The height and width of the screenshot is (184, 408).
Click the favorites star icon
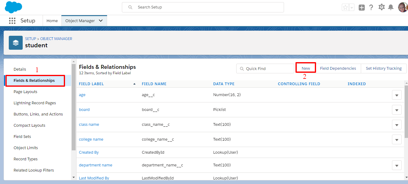pos(346,7)
